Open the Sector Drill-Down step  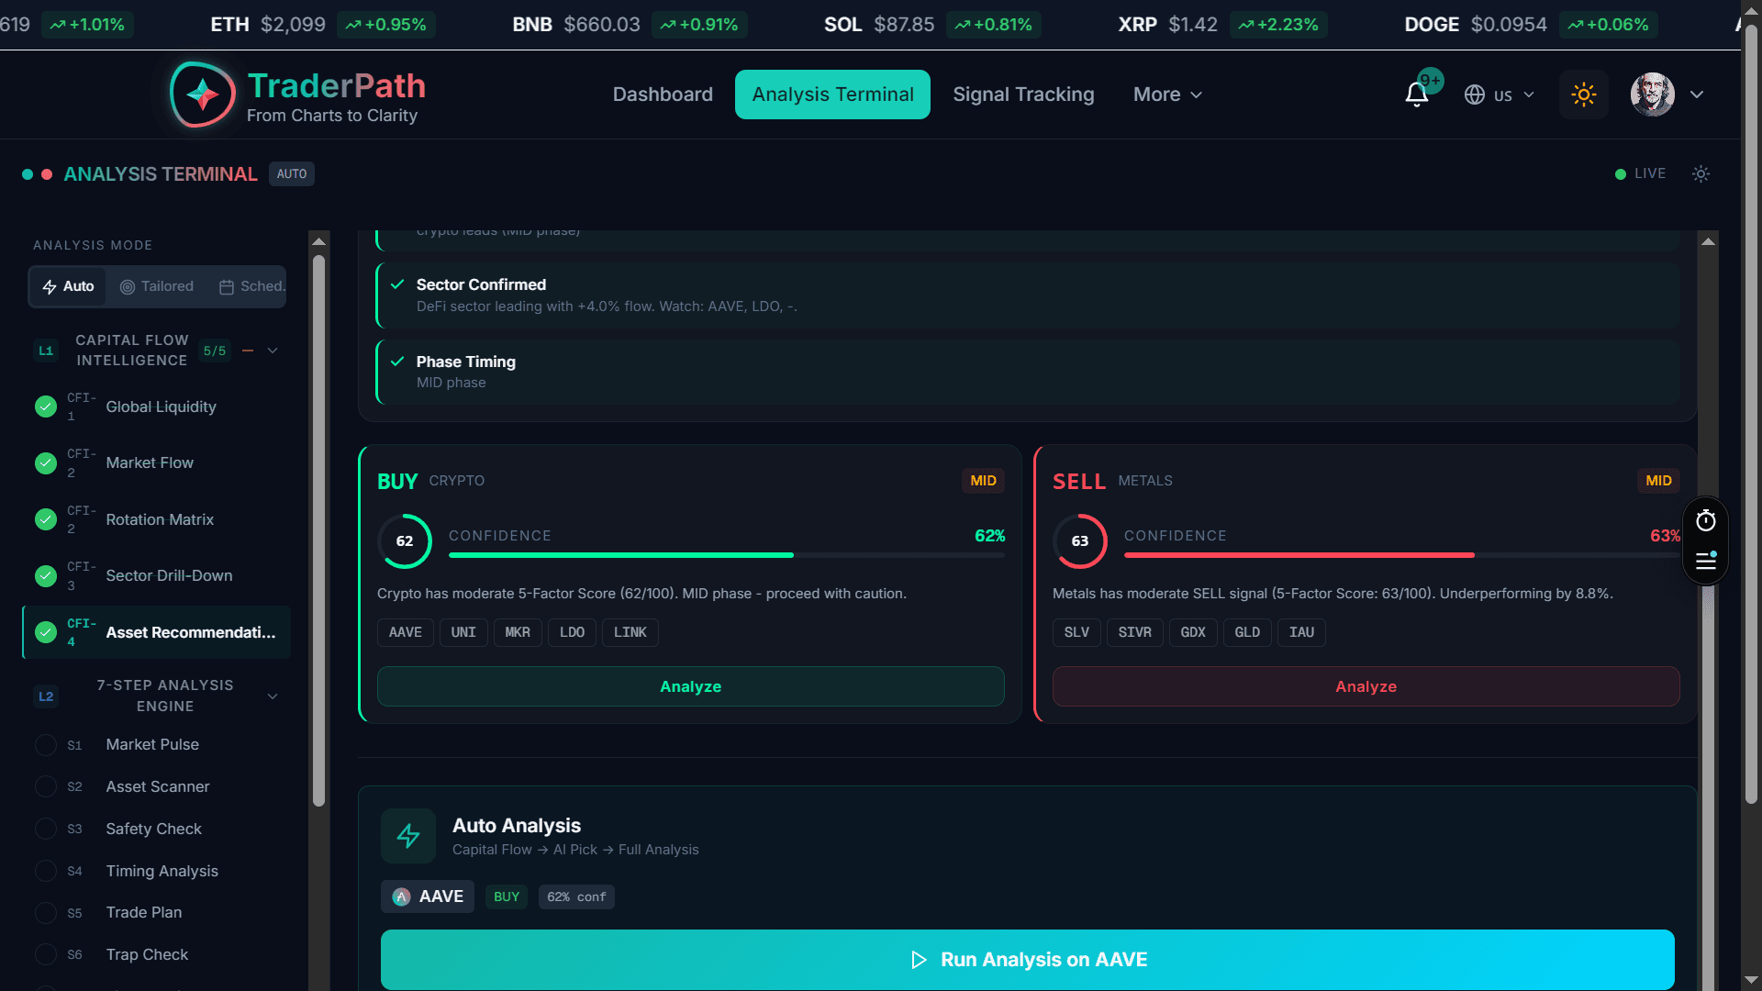point(156,576)
